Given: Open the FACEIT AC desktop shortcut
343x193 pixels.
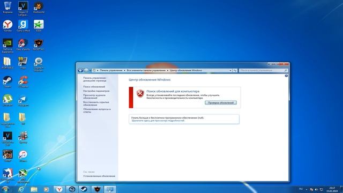Looking at the screenshot, I should (x=39, y=44).
